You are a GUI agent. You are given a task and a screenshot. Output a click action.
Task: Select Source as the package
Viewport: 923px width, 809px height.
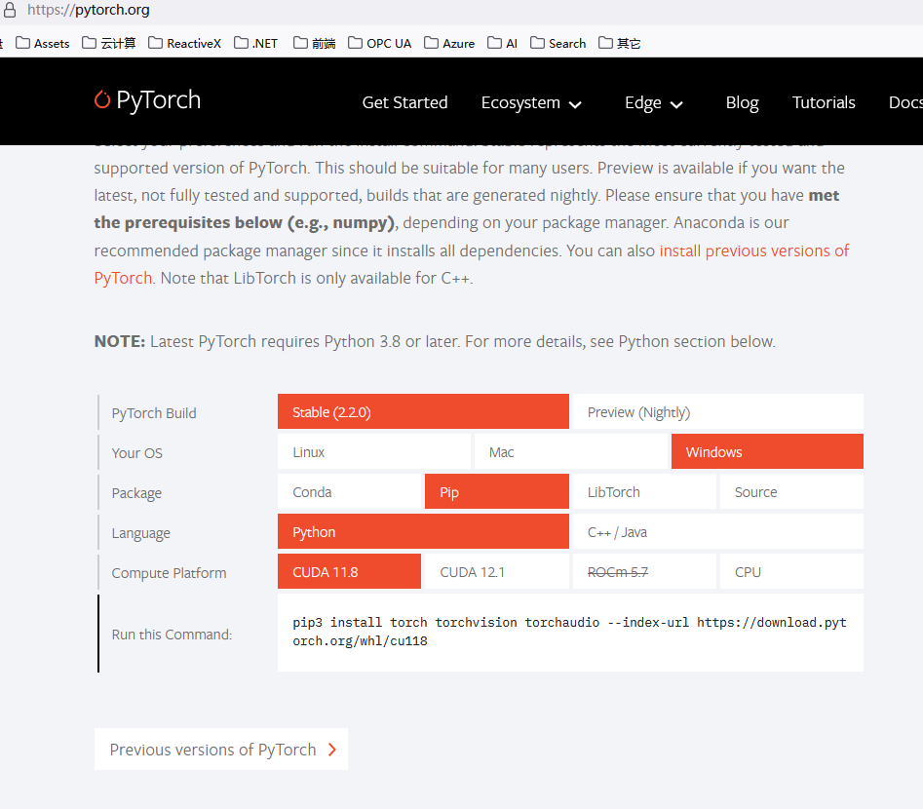pos(791,491)
